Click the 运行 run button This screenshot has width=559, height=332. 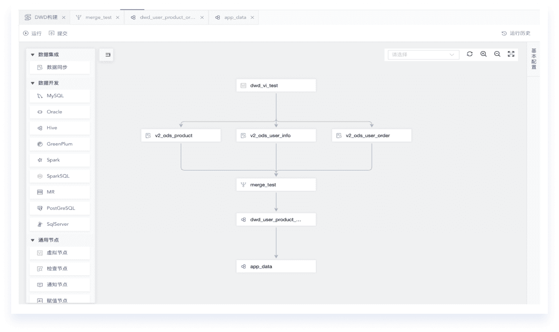click(x=32, y=33)
